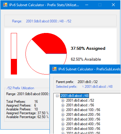Expand the 2001:db8:abcd:500::/56 node
The image size is (121, 134).
[x=63, y=129]
